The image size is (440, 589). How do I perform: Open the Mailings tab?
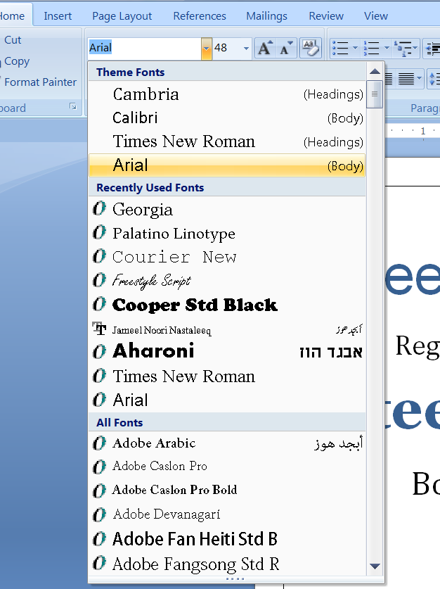point(266,15)
